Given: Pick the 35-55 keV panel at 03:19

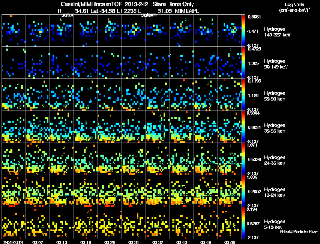Looking at the screenshot, I should (86, 127).
